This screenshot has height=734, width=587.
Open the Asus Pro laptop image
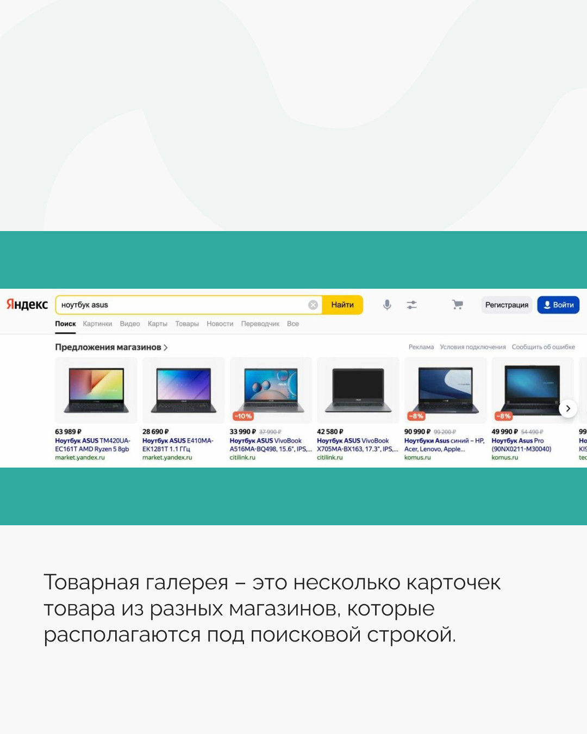pos(533,390)
